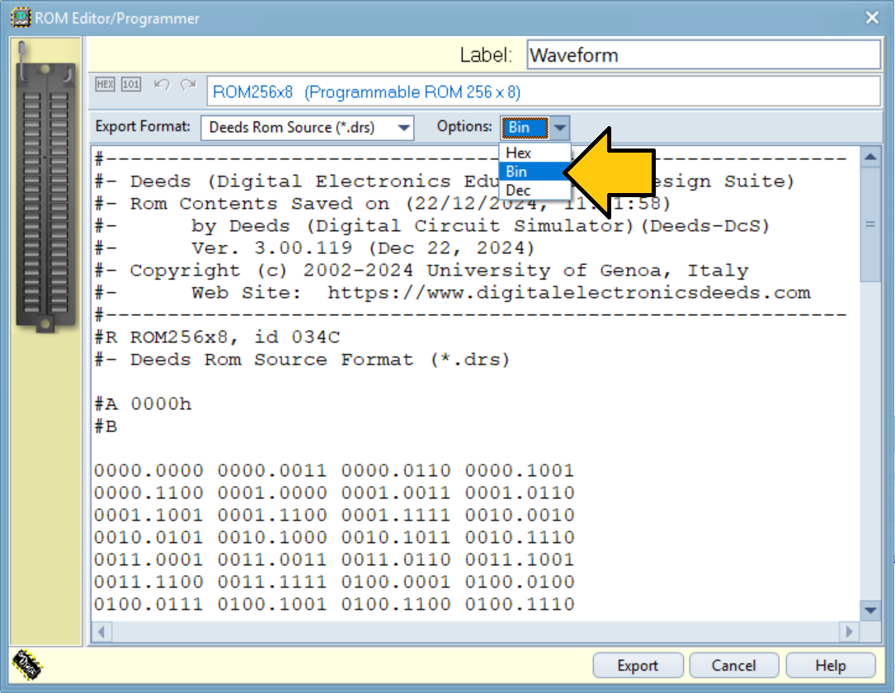Select Bin from the options list
The width and height of the screenshot is (895, 693).
coord(535,172)
